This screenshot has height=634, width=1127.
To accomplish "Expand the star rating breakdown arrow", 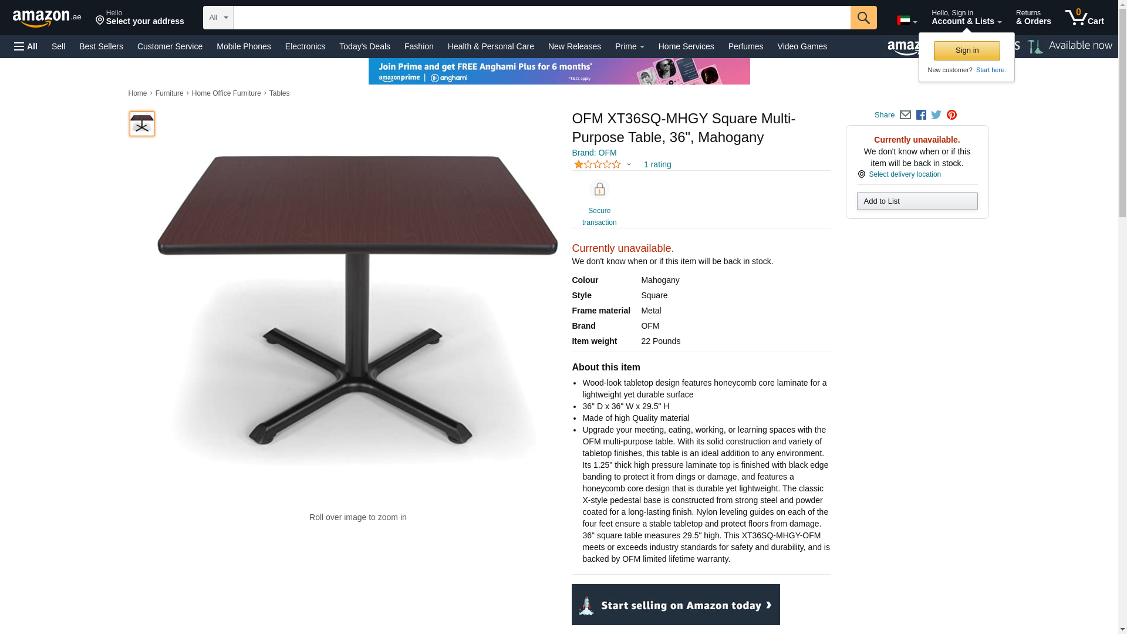I will tap(629, 165).
